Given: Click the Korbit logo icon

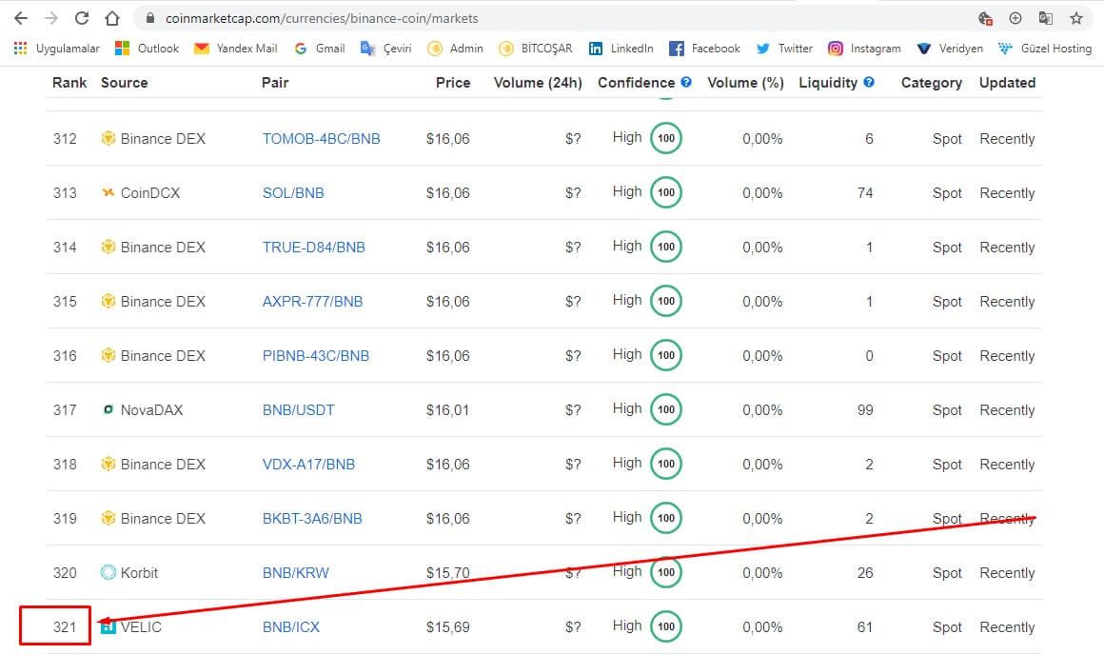Looking at the screenshot, I should pos(108,572).
